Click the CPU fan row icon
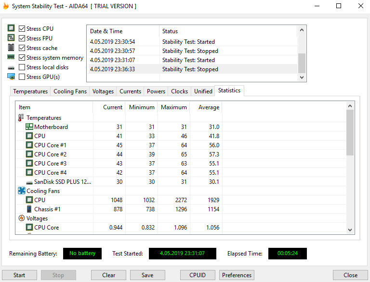The width and height of the screenshot is (370, 282). [29, 200]
